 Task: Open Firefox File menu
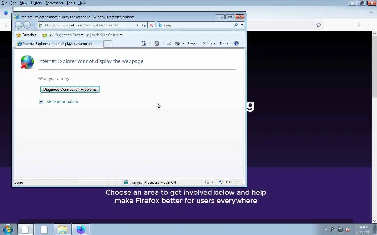click(x=4, y=3)
